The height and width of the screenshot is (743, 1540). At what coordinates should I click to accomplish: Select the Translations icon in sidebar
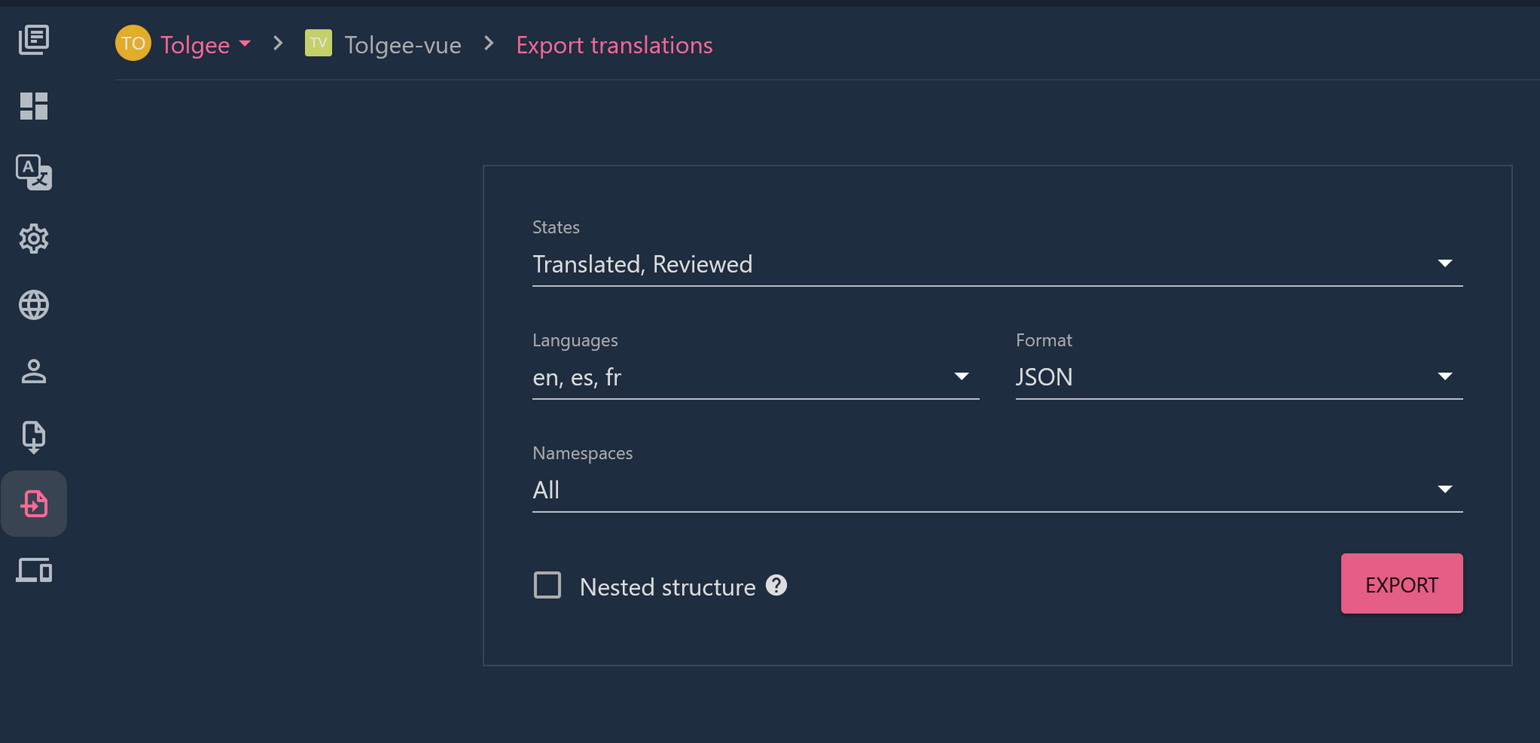34,172
